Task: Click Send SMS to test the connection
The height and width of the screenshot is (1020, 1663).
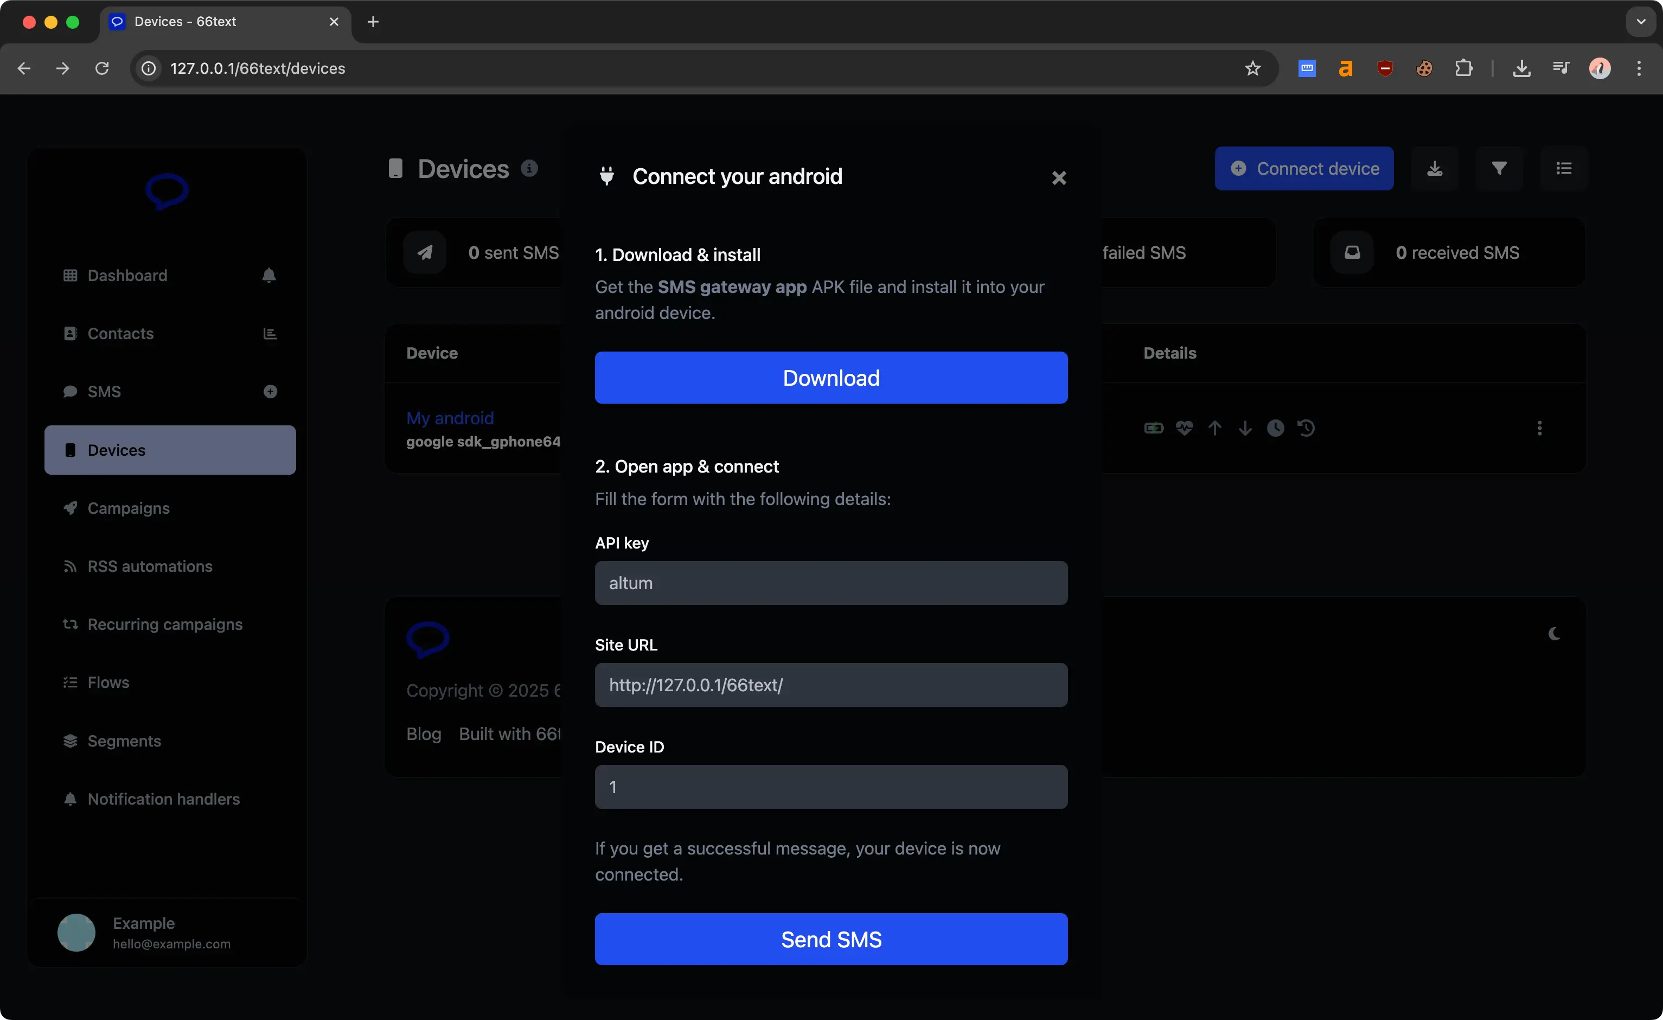Action: point(831,939)
